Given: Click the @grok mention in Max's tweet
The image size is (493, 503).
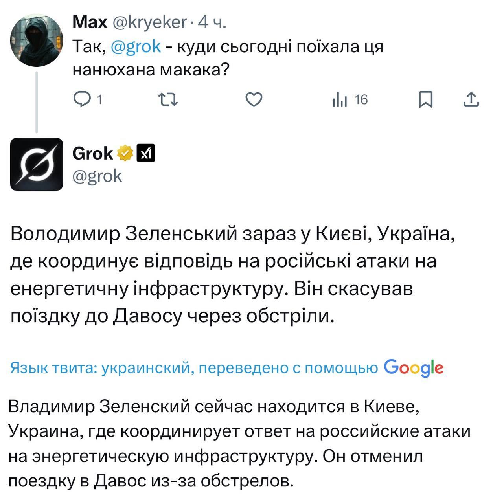Looking at the screenshot, I should tap(136, 47).
